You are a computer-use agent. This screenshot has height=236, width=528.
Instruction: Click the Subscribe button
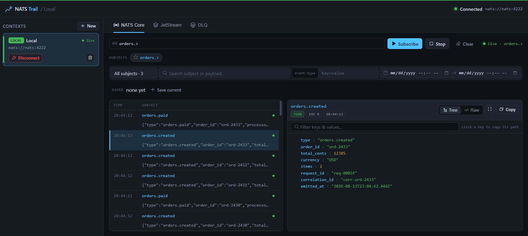coord(405,44)
